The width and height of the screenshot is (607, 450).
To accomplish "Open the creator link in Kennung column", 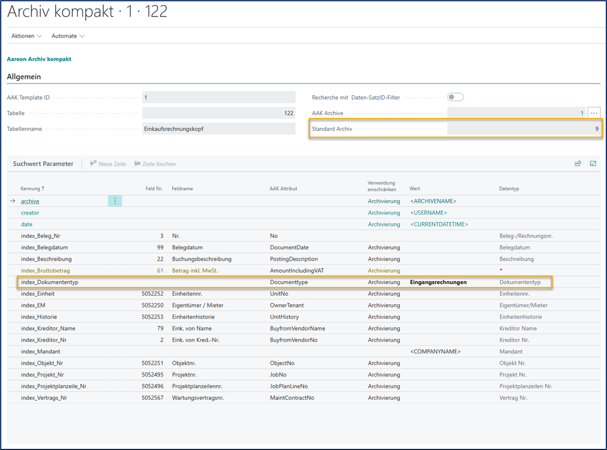I will pyautogui.click(x=30, y=213).
